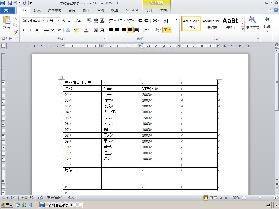Open the 文件 File tab
Image resolution: width=279 pixels, height=209 pixels.
(8, 10)
